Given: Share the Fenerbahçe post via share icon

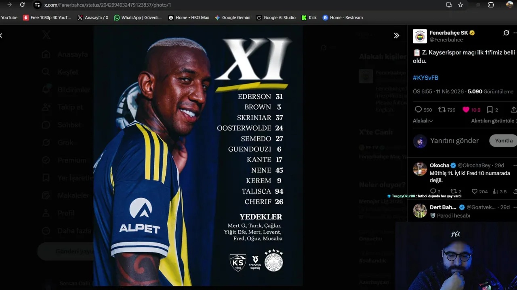Looking at the screenshot, I should click(x=514, y=110).
